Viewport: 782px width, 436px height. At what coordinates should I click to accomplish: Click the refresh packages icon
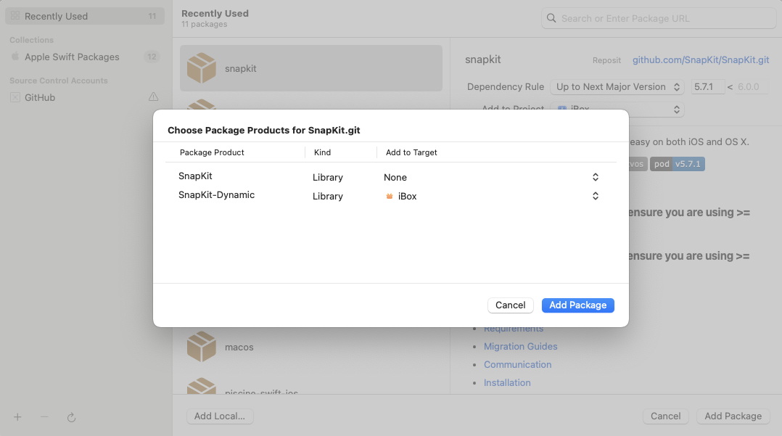click(71, 417)
